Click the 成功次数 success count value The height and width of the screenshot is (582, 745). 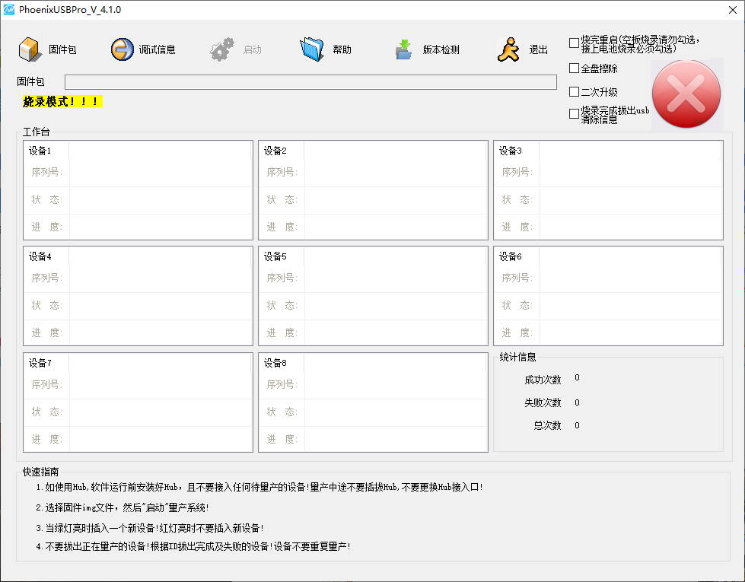577,379
